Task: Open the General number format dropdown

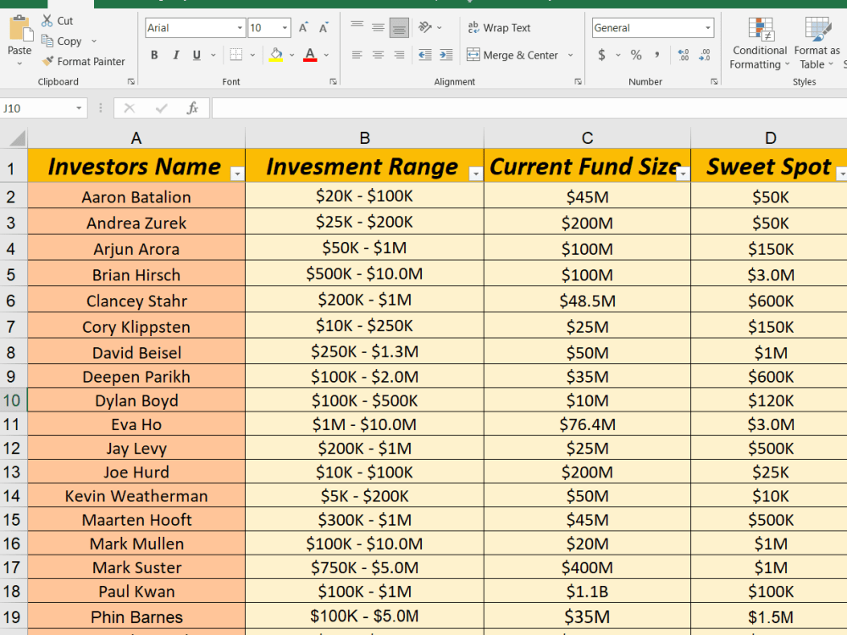Action: point(707,28)
